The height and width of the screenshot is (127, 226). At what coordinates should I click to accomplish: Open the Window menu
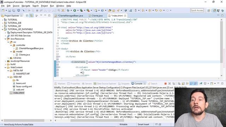[x=60, y=6]
